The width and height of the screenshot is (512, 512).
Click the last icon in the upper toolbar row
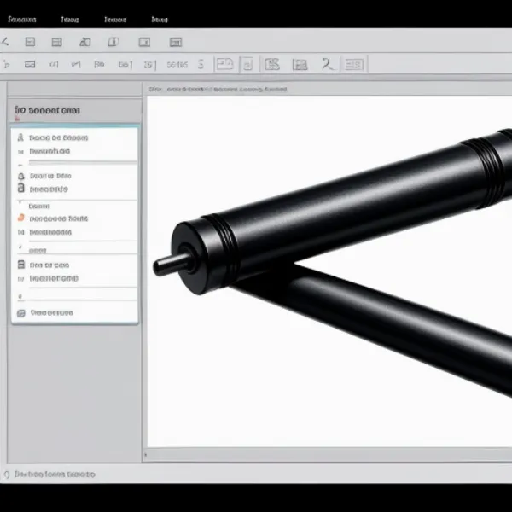[x=175, y=41]
